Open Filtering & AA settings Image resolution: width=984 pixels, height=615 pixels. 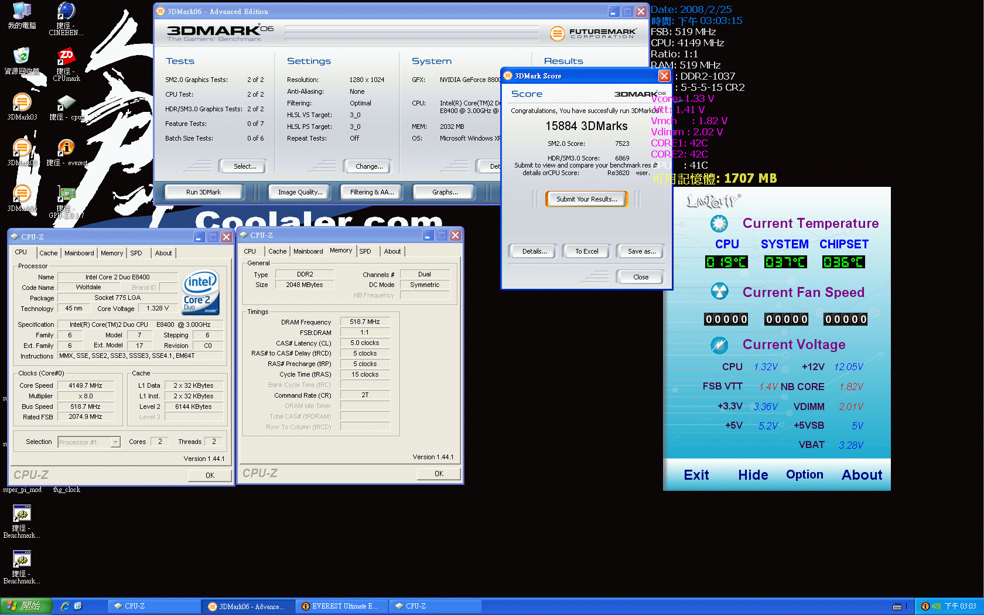372,192
